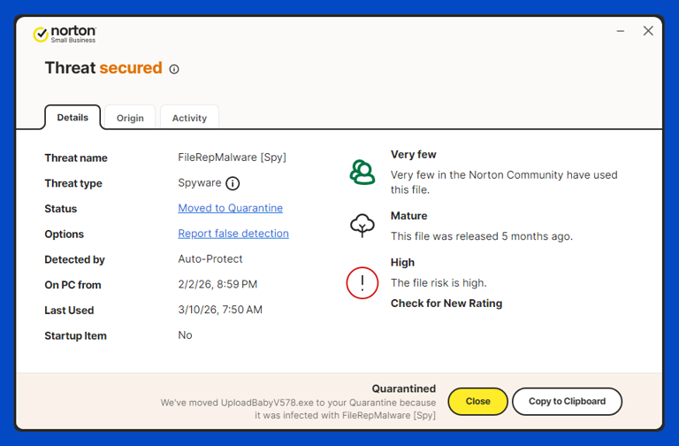
Task: Open info icon beside Threat secured
Action: [174, 69]
